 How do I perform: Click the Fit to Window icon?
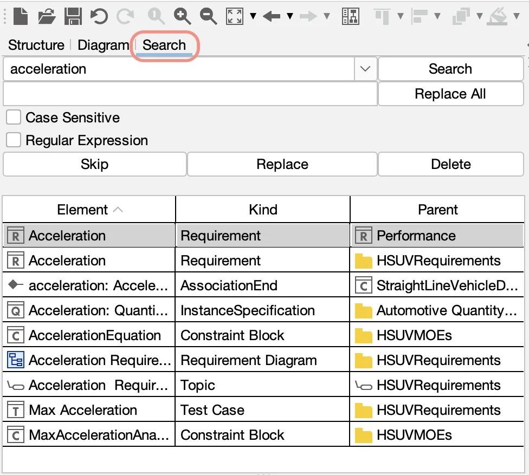pos(235,16)
